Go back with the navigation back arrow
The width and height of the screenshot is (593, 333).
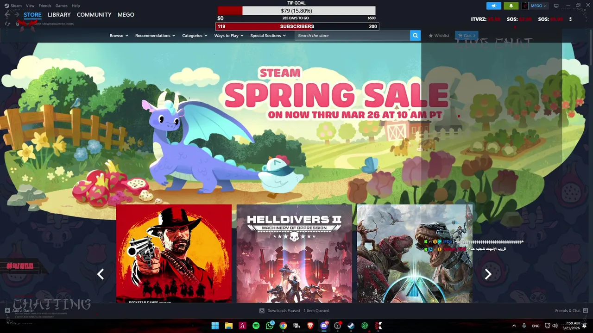(x=7, y=15)
